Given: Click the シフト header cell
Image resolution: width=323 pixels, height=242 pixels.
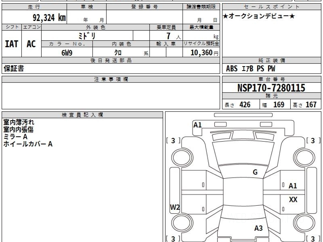Looking at the screenshot, I should pyautogui.click(x=12, y=27).
